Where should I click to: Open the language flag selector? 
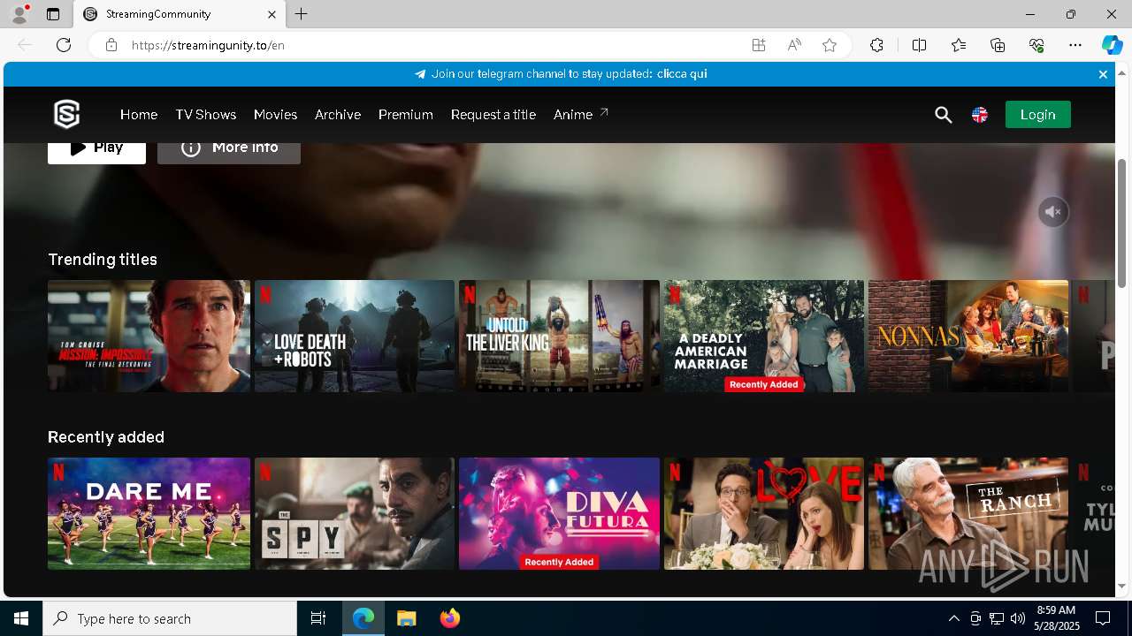tap(980, 115)
